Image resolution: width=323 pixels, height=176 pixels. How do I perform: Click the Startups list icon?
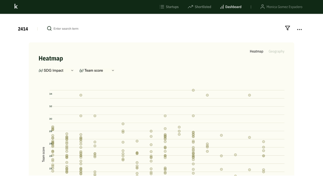pyautogui.click(x=161, y=7)
